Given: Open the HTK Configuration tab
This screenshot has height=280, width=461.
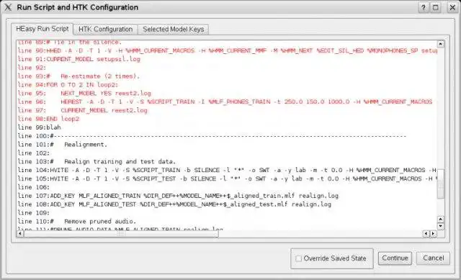Looking at the screenshot, I should tap(105, 30).
